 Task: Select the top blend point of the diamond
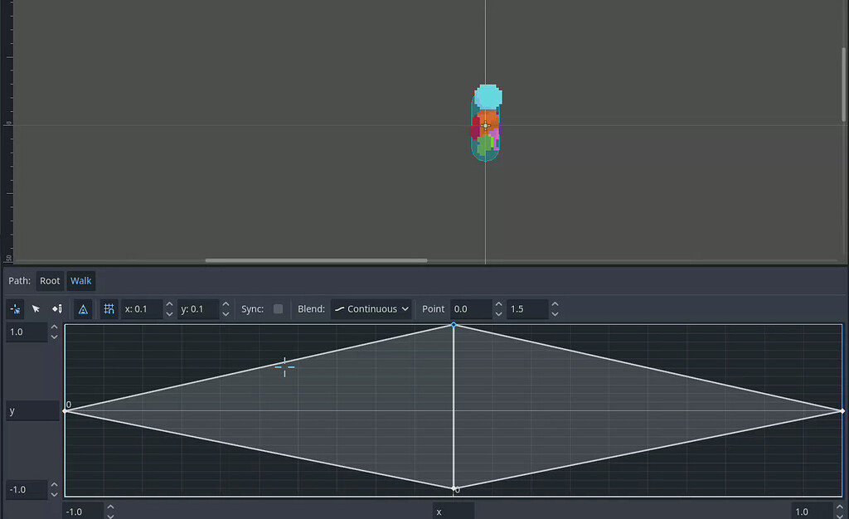(x=454, y=326)
